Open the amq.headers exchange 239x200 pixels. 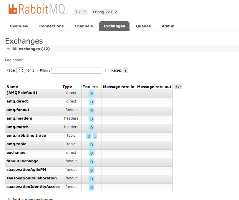coord(19,118)
